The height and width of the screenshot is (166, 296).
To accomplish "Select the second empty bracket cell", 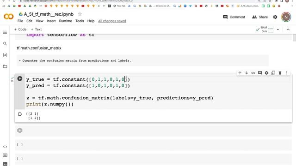I will coord(20,159).
